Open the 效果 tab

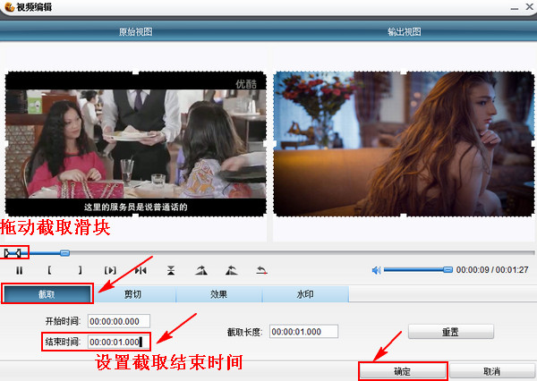219,294
